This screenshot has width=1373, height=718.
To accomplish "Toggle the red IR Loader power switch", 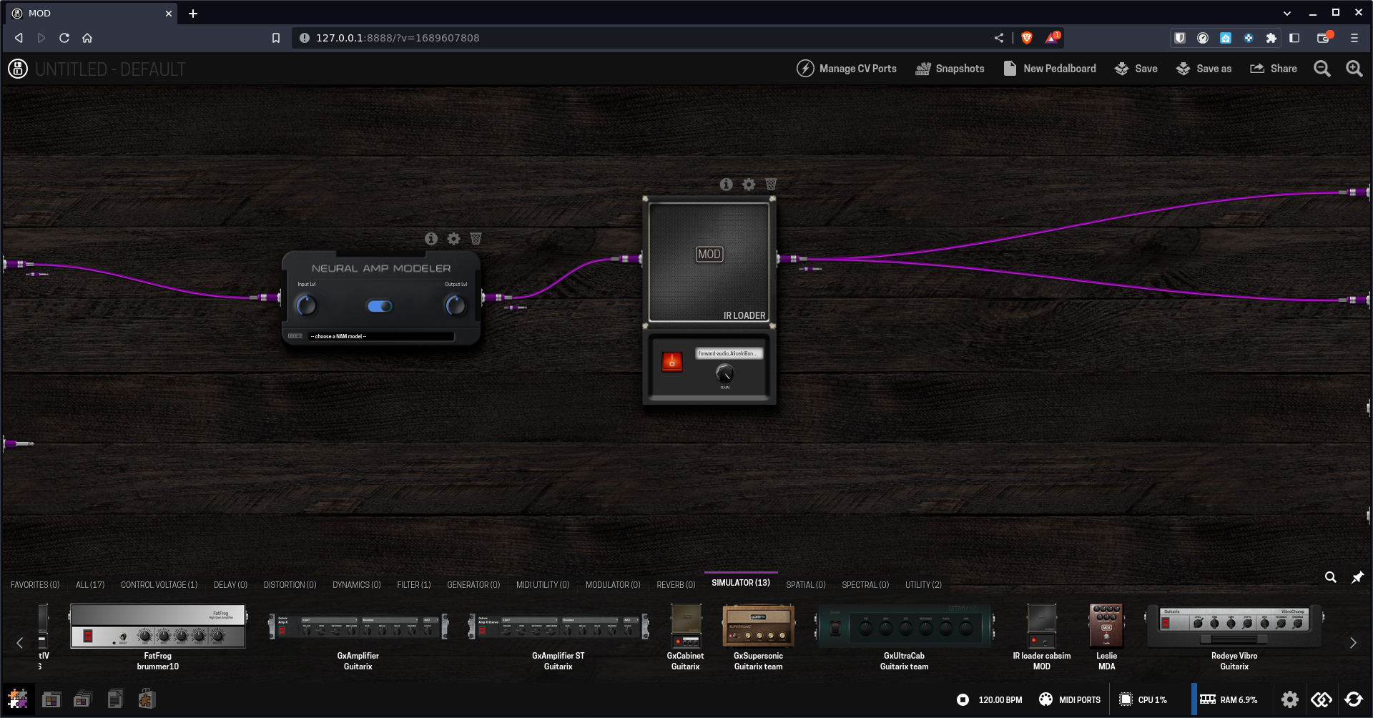I will pos(672,361).
